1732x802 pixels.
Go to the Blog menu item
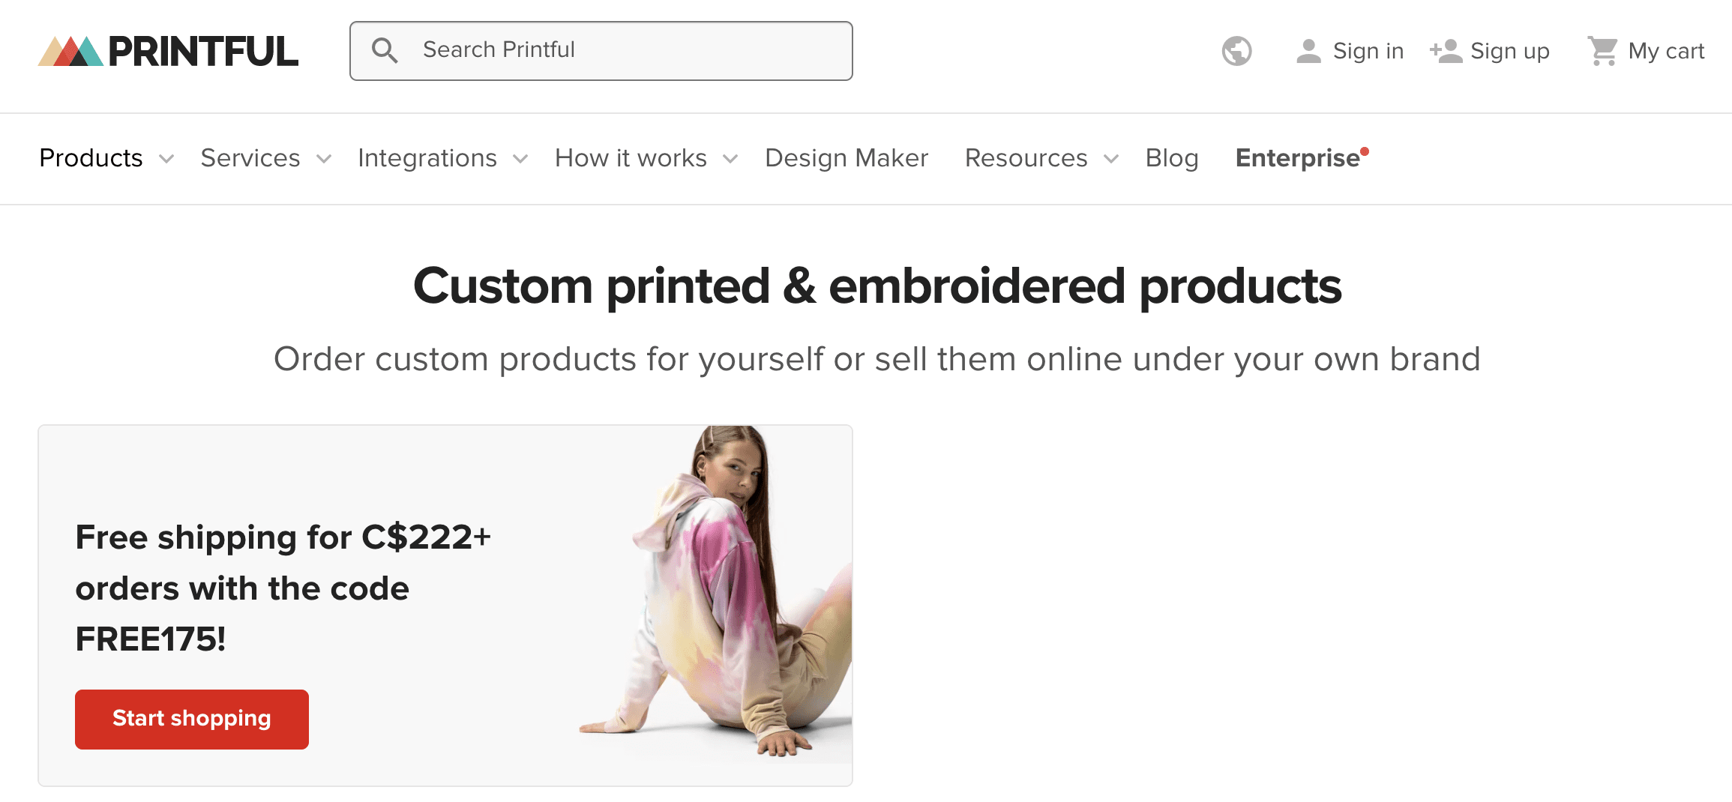coord(1172,158)
